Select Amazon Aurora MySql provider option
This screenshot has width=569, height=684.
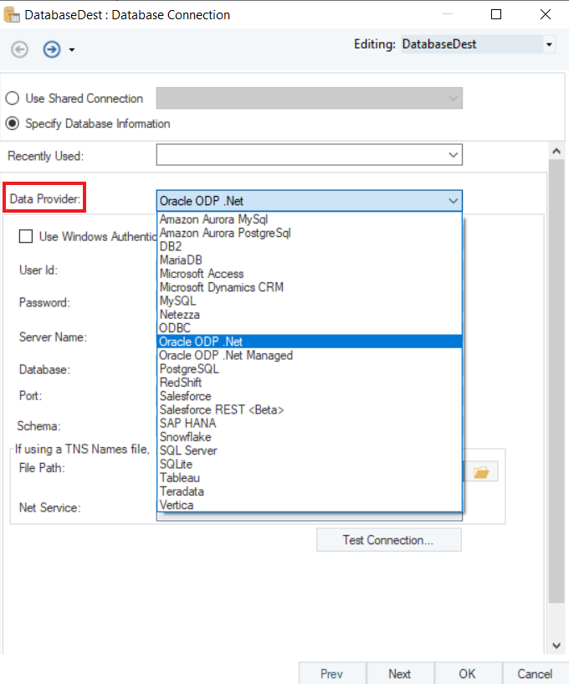click(213, 219)
